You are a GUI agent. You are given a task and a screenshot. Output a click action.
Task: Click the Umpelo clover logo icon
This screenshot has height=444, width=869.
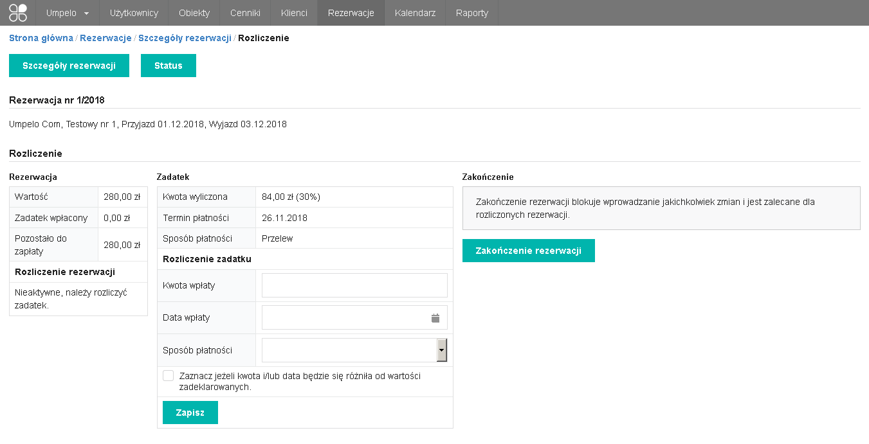18,13
